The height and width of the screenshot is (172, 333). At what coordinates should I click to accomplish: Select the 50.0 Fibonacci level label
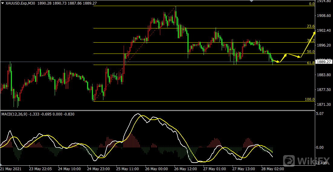click(311, 52)
